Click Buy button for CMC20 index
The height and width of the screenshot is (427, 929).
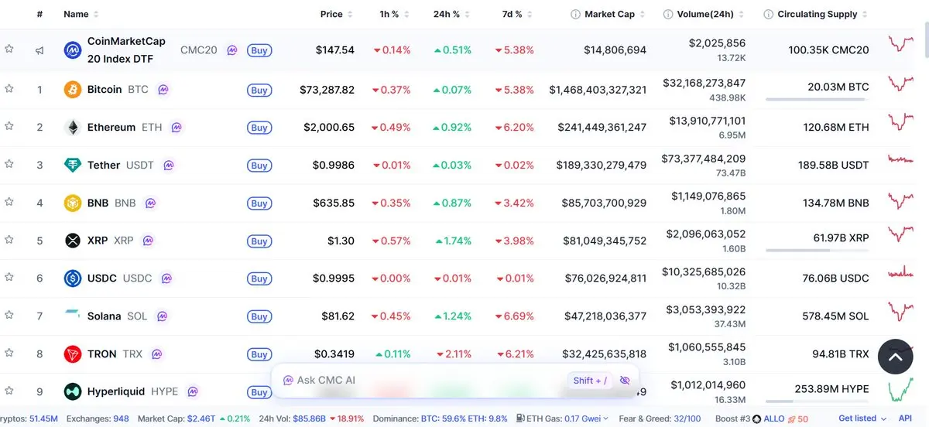coord(259,50)
